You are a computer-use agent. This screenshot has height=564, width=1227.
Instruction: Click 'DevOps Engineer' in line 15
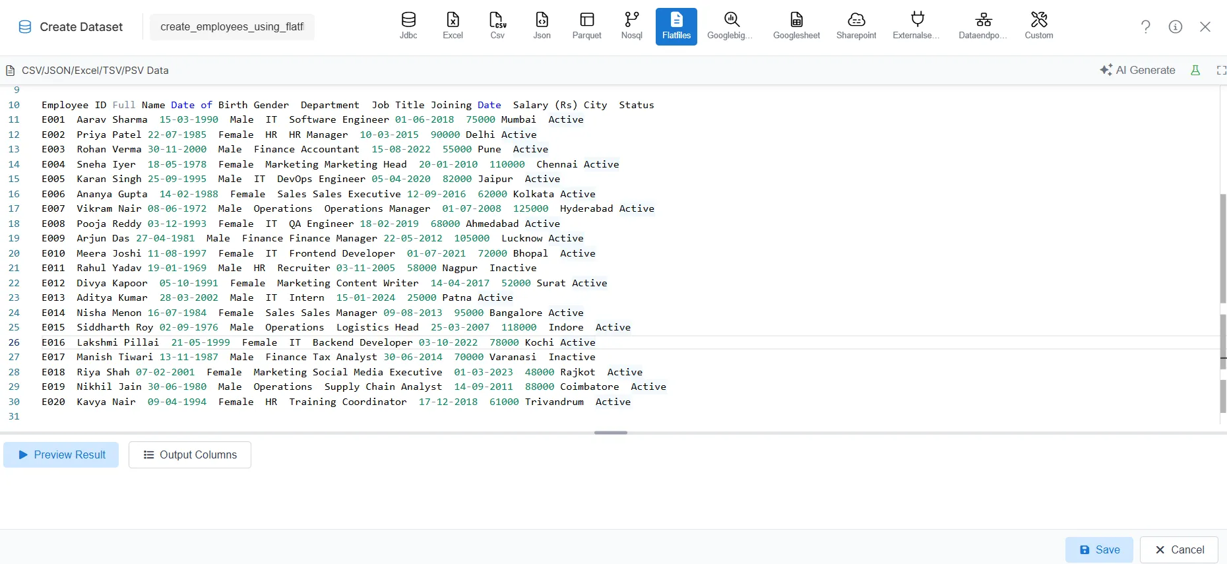[x=321, y=179]
